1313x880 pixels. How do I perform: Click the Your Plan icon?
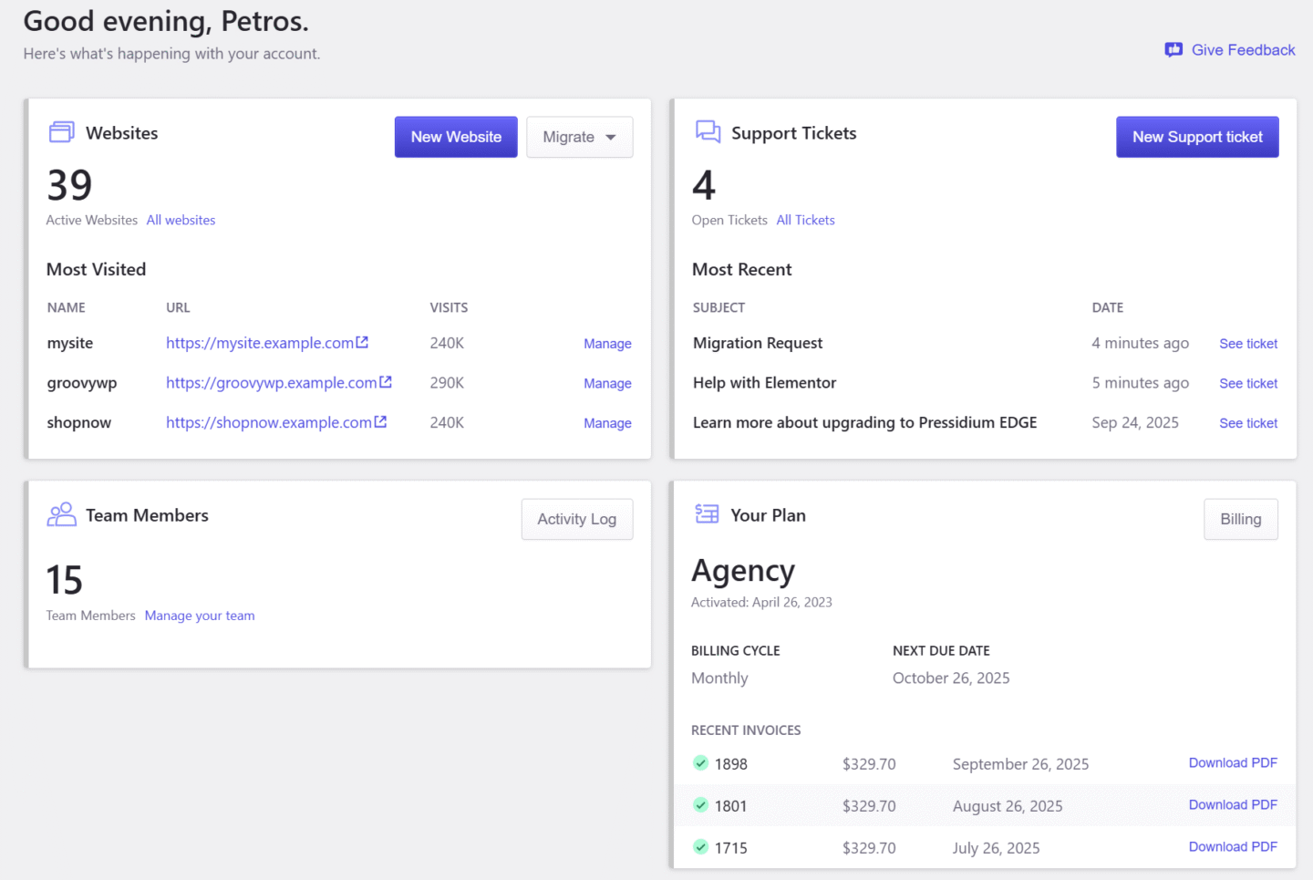[x=707, y=514]
